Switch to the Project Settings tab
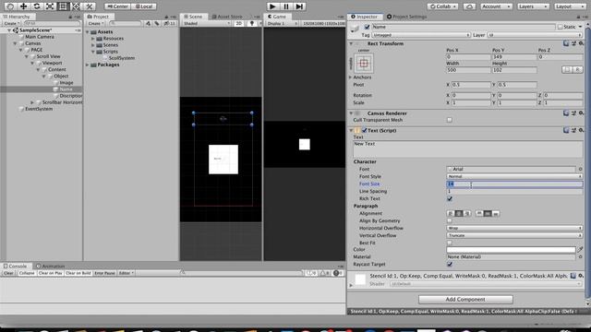 [406, 17]
